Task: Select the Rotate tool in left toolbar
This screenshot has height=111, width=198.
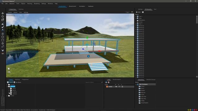Action: point(3,16)
